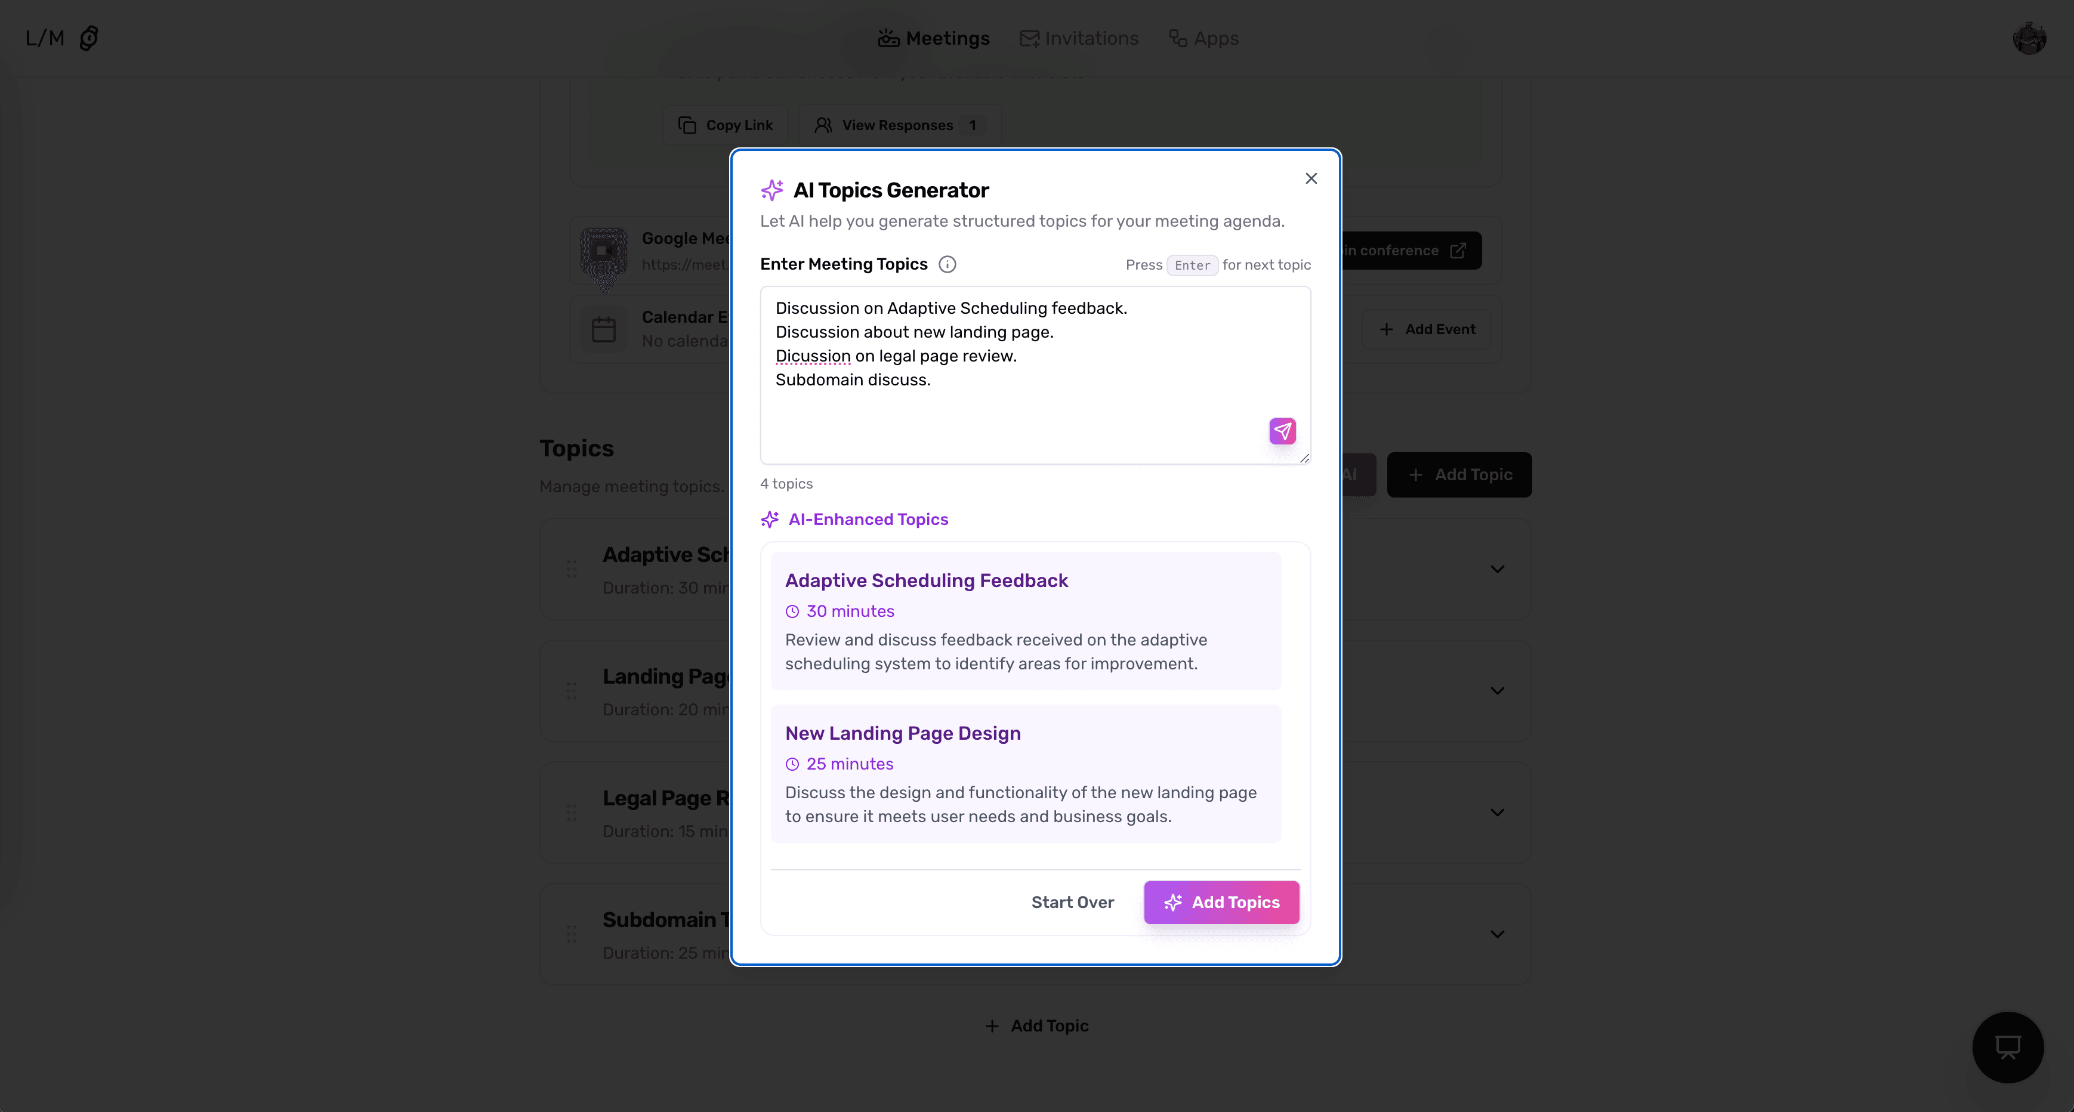2074x1112 pixels.
Task: Click the Google Meet camera icon
Action: pos(604,251)
